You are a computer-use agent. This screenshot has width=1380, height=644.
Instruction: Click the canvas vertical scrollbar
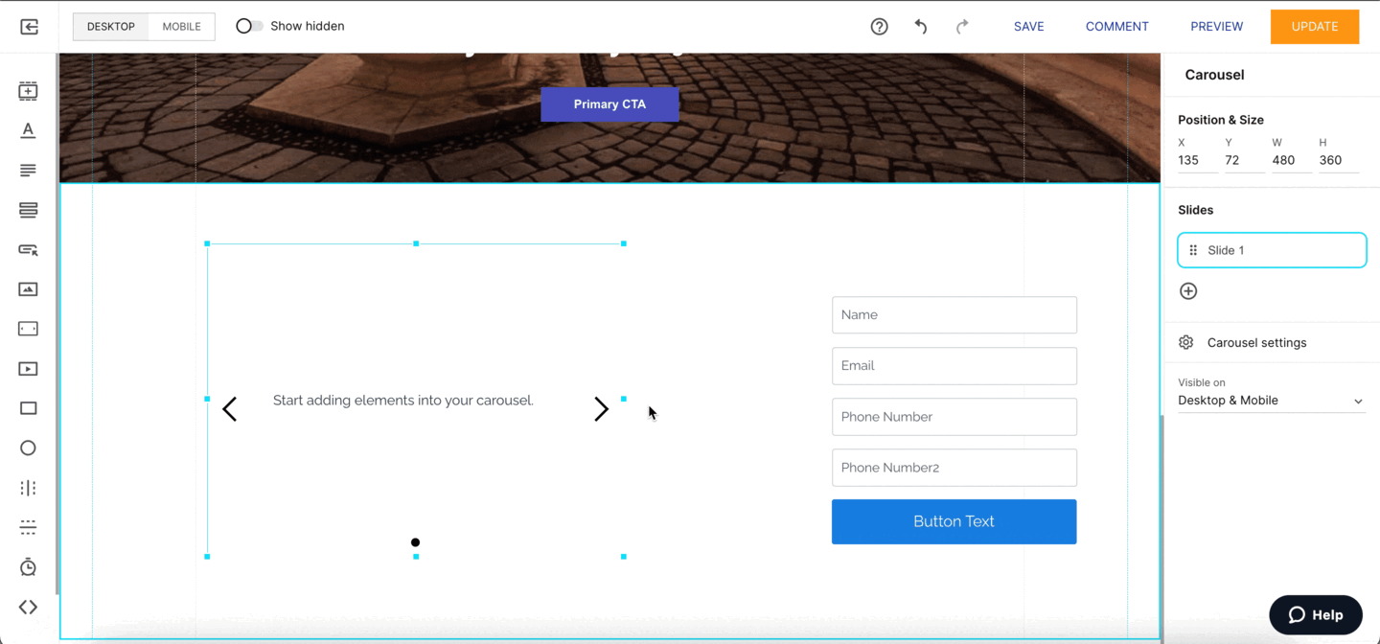click(1161, 527)
